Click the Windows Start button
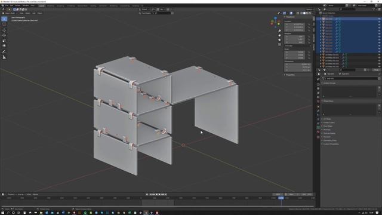Viewport: 382px width, 215px height. point(2,213)
